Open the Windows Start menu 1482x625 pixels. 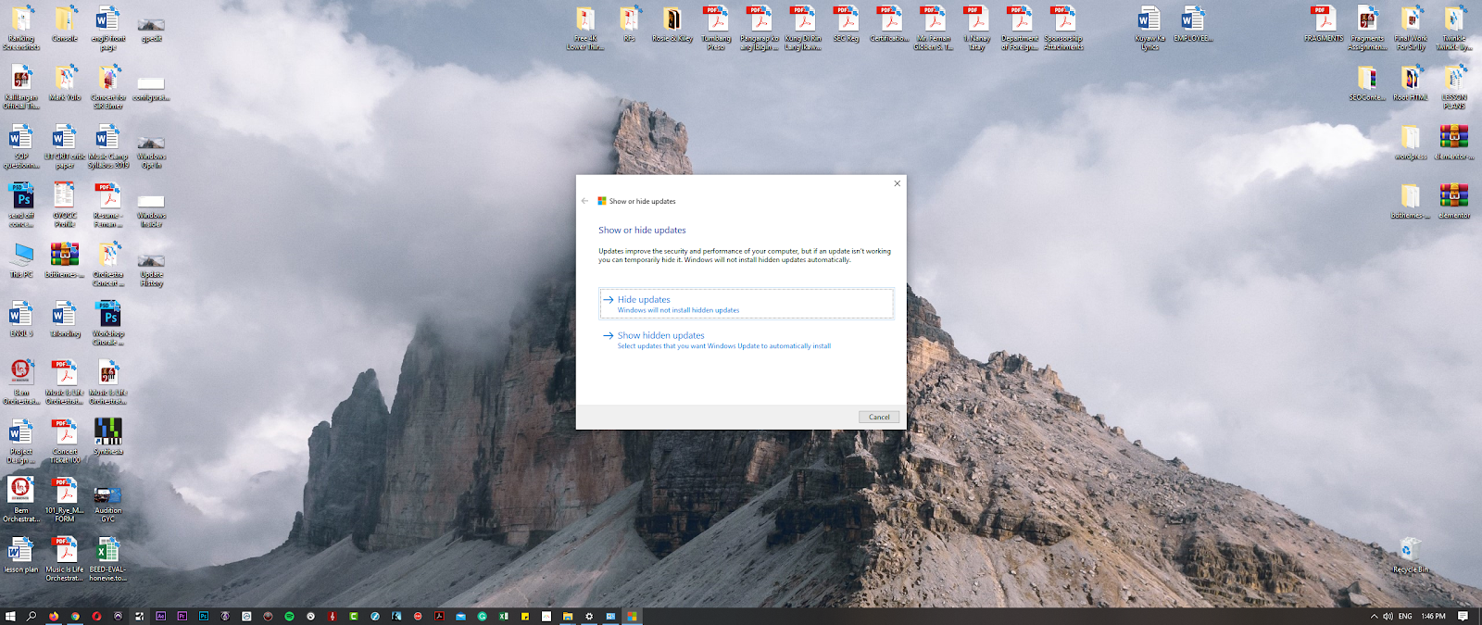(x=10, y=616)
